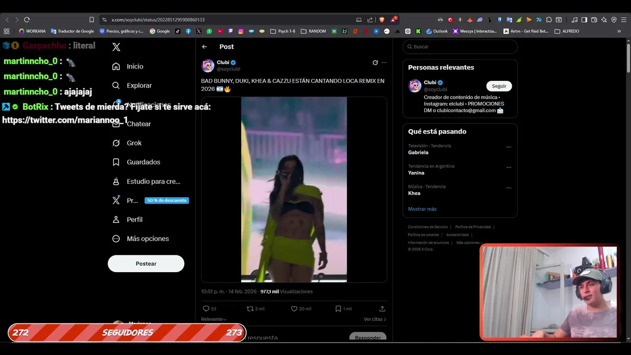Image resolution: width=631 pixels, height=355 pixels.
Task: Bookmark the post with 1 mil
Action: coord(344,309)
